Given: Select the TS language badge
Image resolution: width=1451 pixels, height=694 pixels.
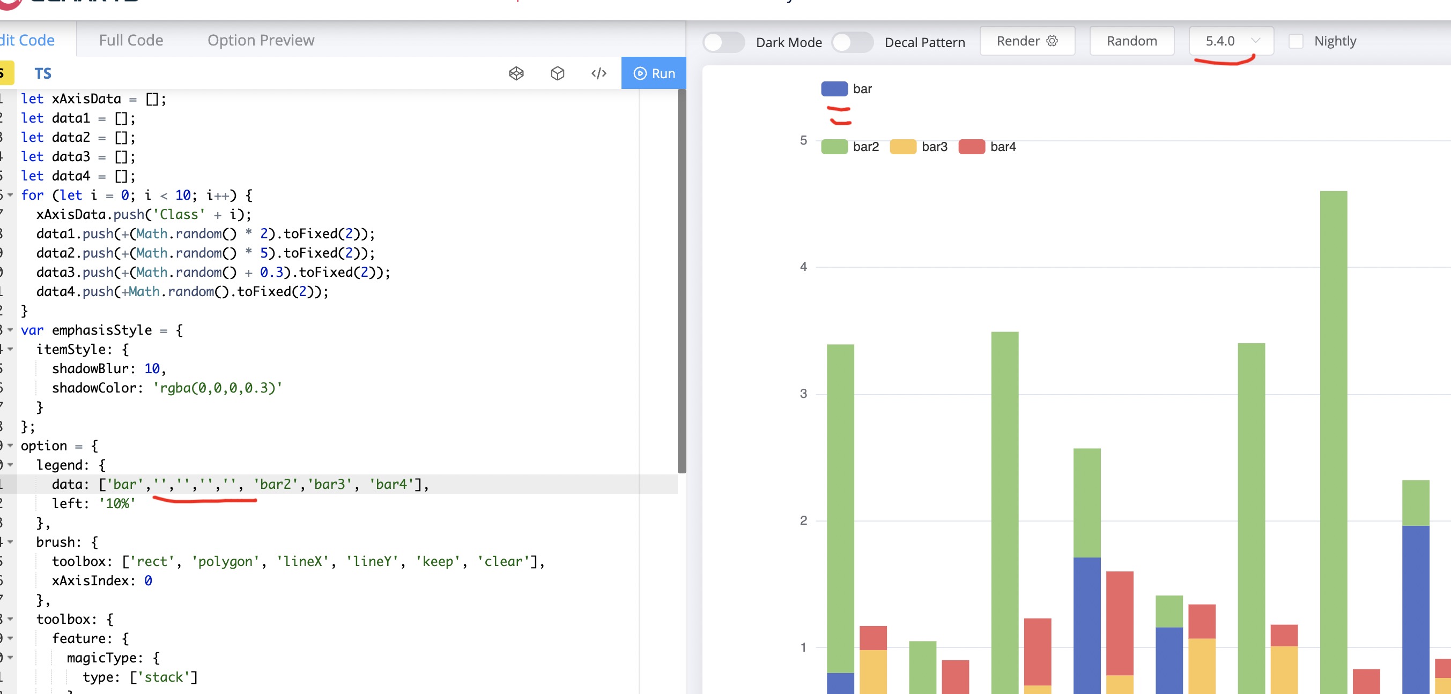Looking at the screenshot, I should point(43,72).
